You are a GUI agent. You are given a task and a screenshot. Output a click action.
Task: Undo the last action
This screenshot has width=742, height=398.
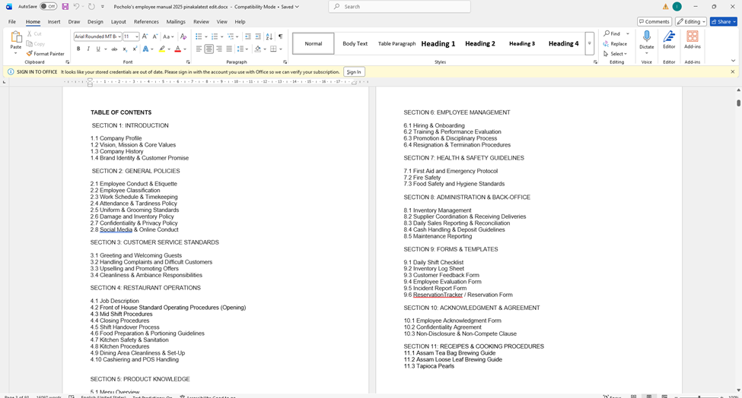(76, 7)
